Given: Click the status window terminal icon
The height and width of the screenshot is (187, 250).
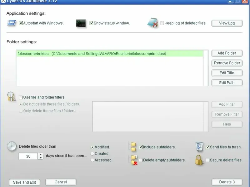Looking at the screenshot, I should (x=81, y=23).
